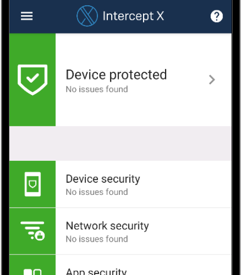Expand Device protected details chevron
241x275 pixels.
[x=212, y=80]
